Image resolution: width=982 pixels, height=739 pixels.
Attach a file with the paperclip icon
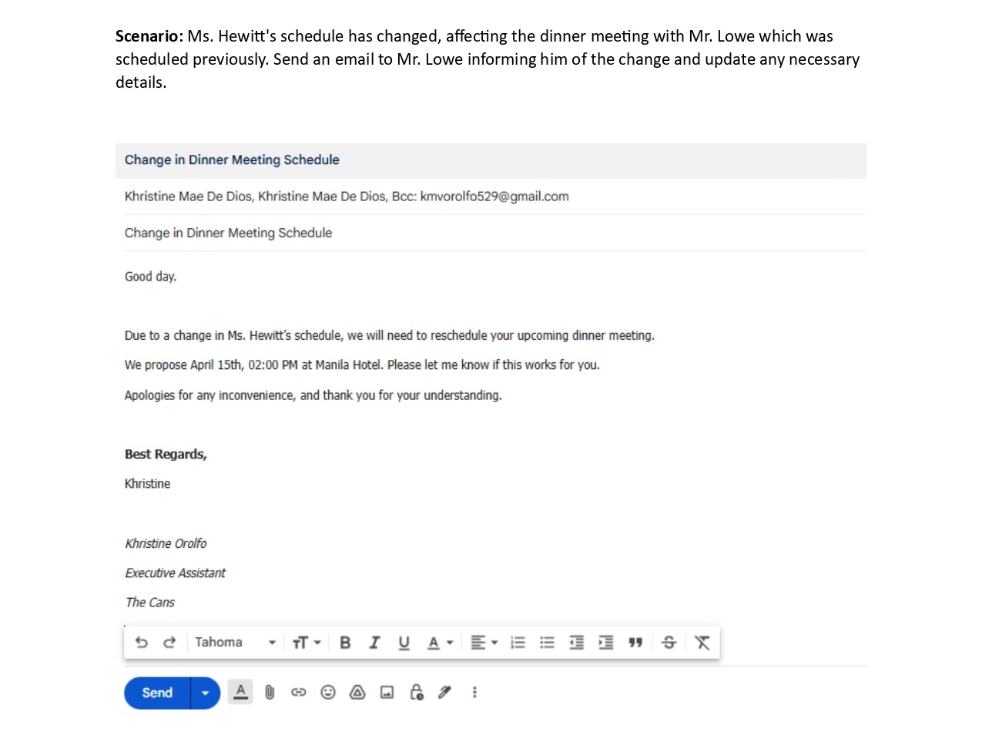click(x=270, y=693)
